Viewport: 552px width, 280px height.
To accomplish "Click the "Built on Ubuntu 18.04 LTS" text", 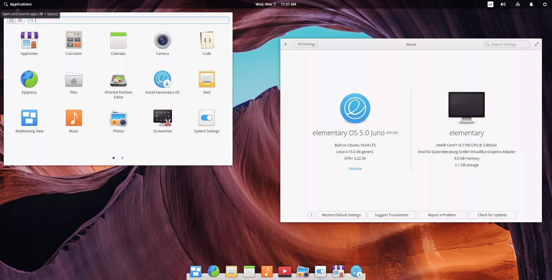I will [355, 145].
